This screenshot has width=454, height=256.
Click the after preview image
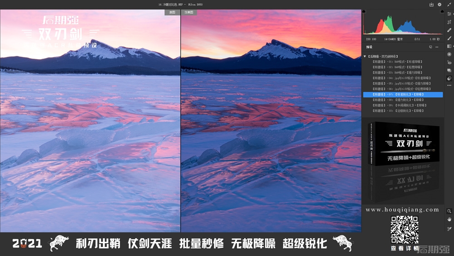tap(271, 121)
